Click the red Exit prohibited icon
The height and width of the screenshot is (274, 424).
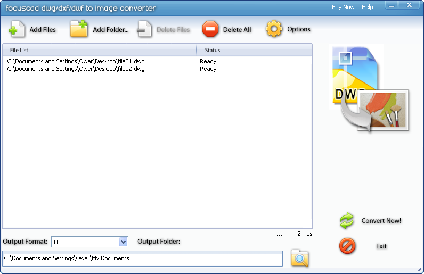347,246
